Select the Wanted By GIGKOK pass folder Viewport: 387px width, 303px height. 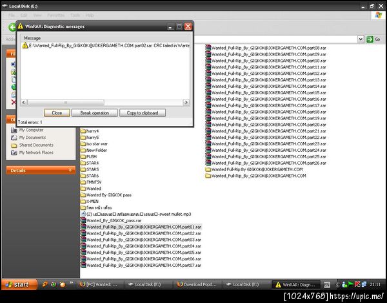tap(106, 195)
